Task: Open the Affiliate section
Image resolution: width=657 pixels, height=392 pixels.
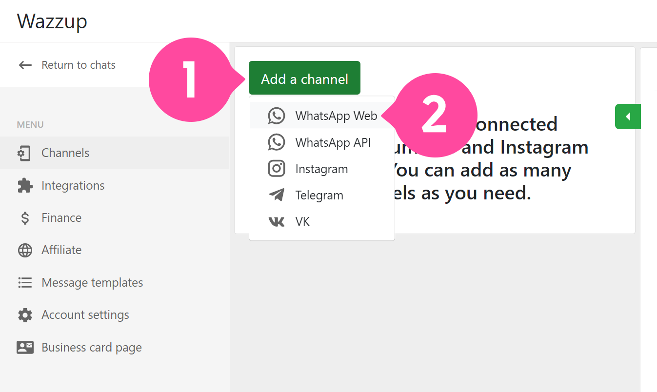Action: click(x=115, y=250)
